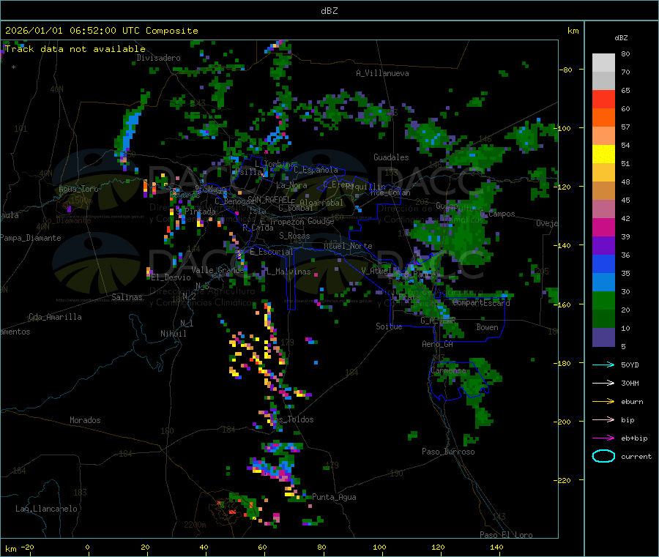The height and width of the screenshot is (557, 659).
Task: Click the Morados place label
Action: tap(85, 420)
